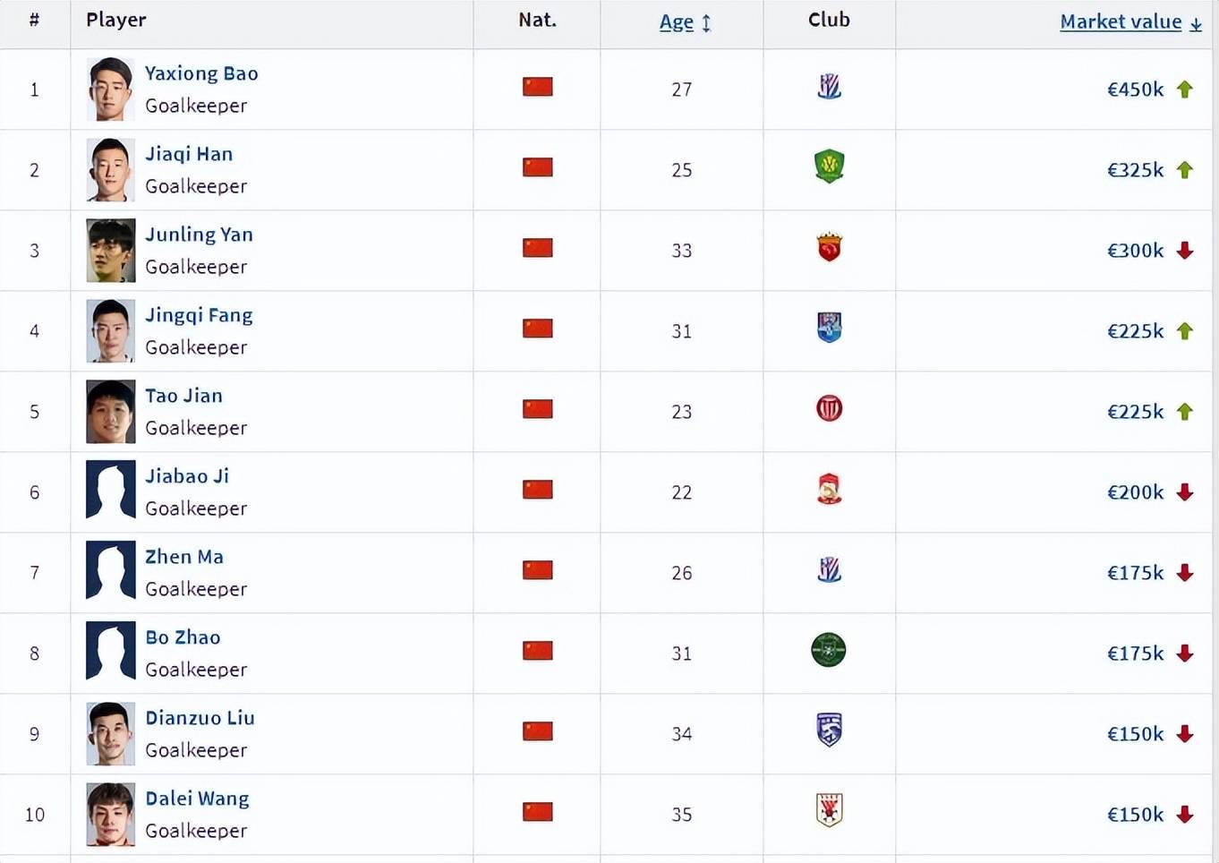Click China flag in Jingqi Fang's row
The image size is (1219, 863).
(x=537, y=329)
